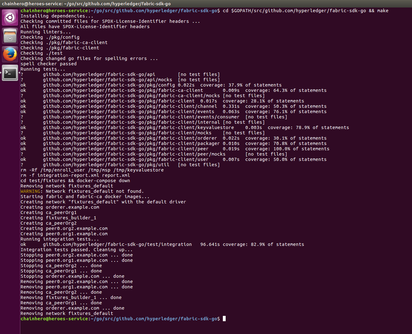Click the window title bar text

coord(86,4)
